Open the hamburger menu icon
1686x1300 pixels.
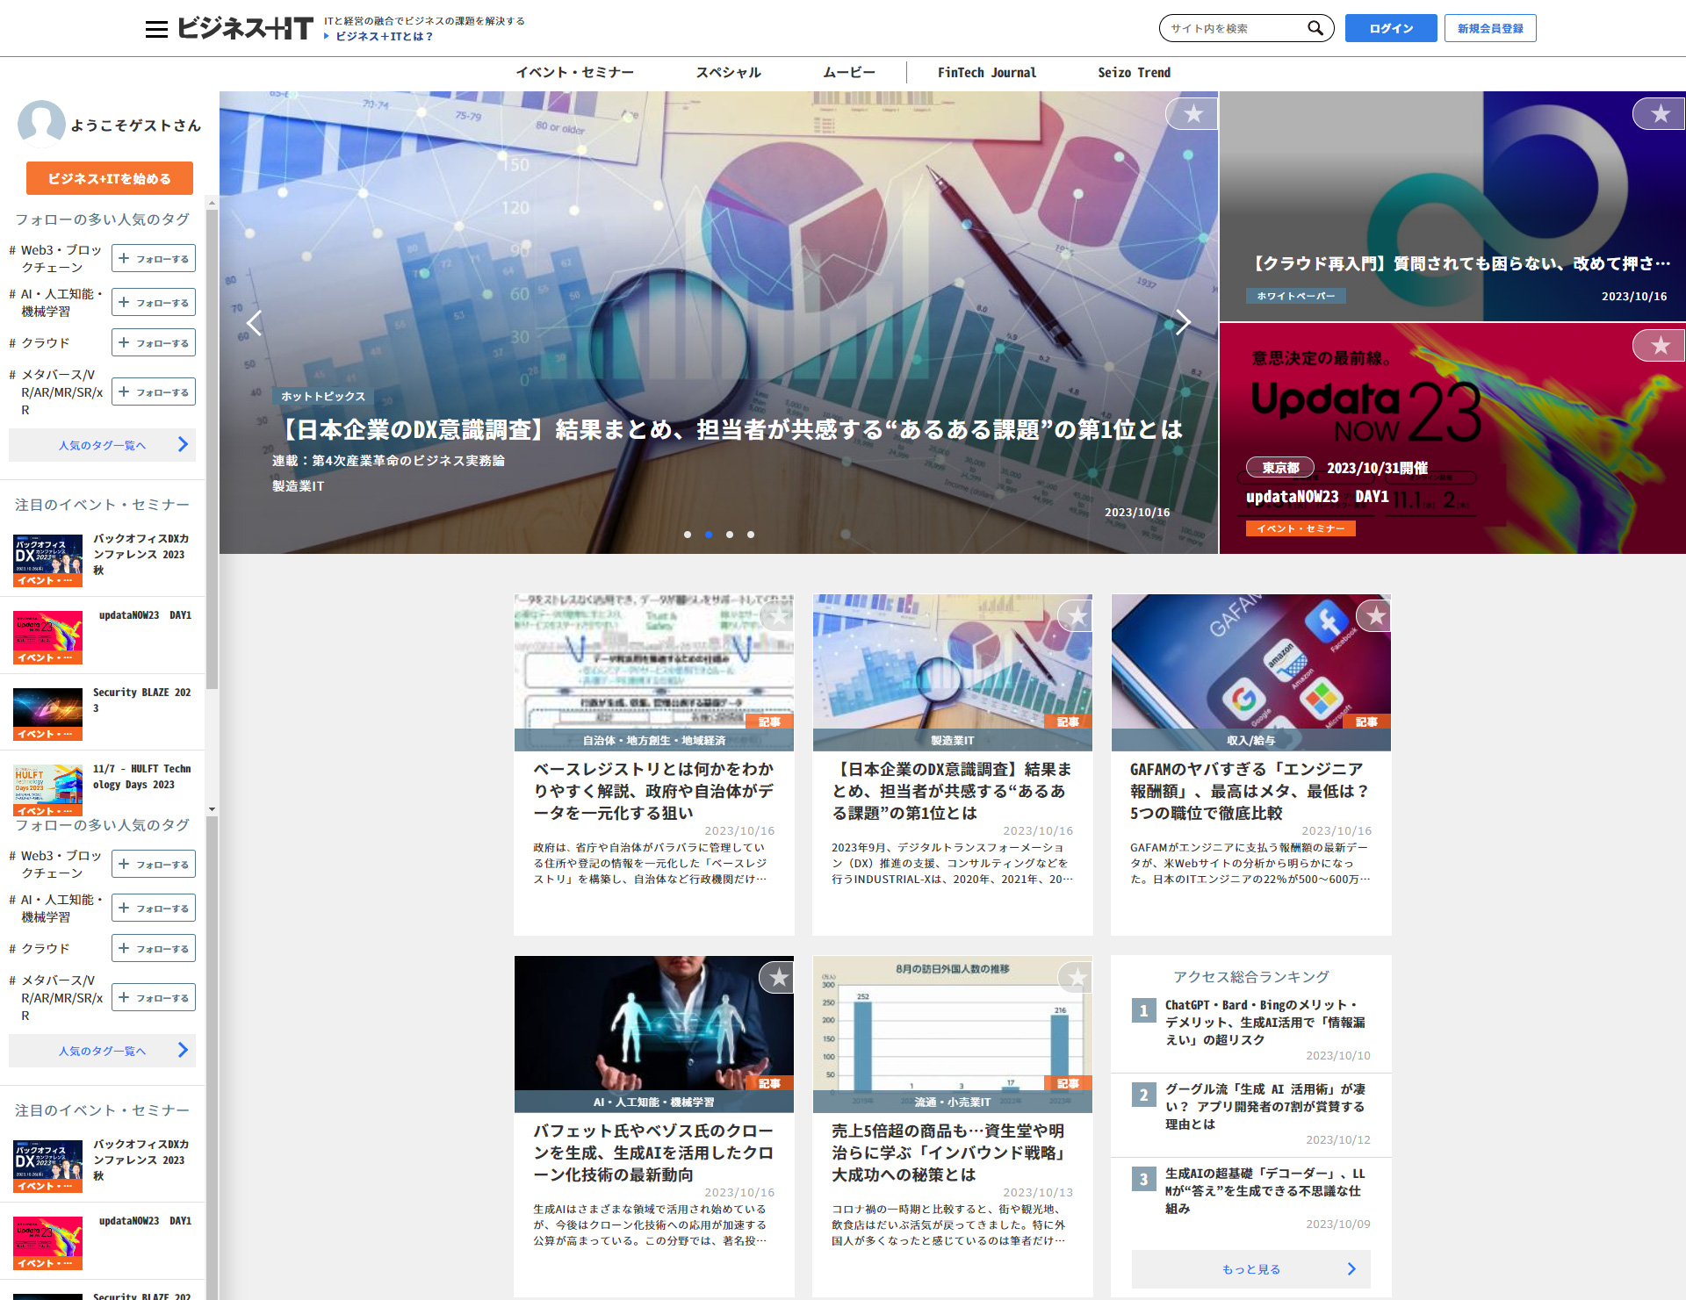tap(156, 29)
